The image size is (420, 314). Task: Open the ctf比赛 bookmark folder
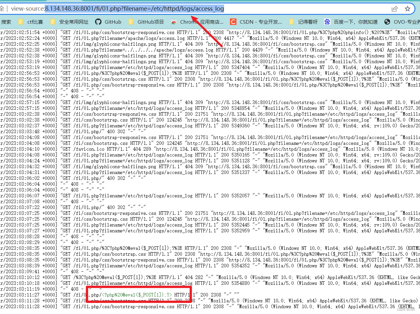pos(31,22)
